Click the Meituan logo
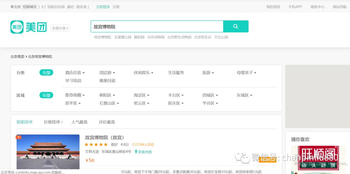 tap(29, 27)
